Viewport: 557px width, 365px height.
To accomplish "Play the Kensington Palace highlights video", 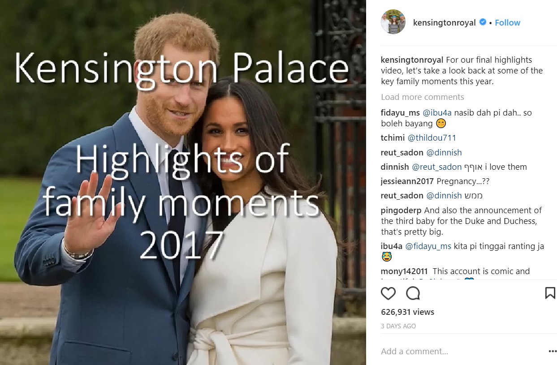I will 183,183.
